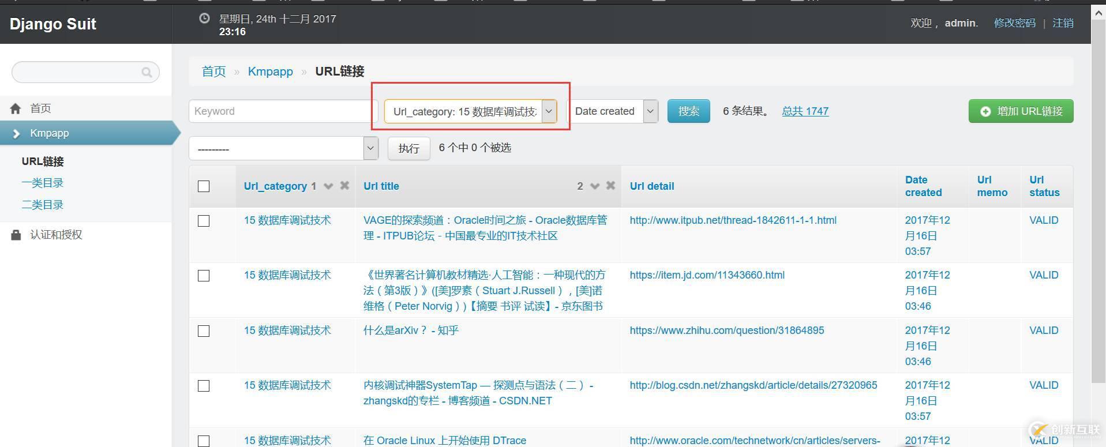Click 15 数据库调试技术 in the arXiv row
This screenshot has height=447, width=1106.
pyautogui.click(x=287, y=330)
